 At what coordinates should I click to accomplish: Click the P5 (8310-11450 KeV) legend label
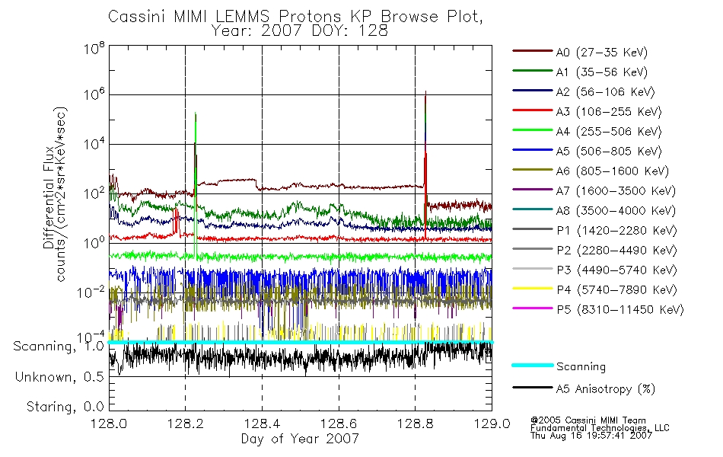620,310
